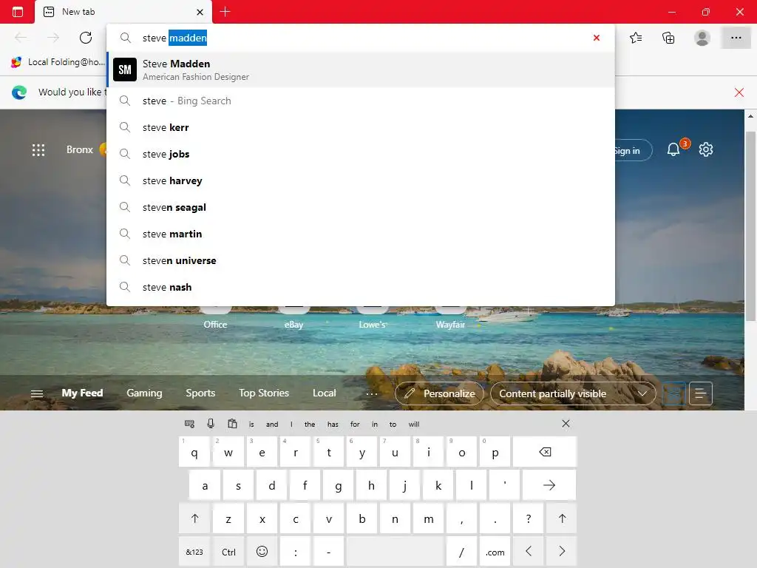Open the Favorites star icon

[636, 38]
